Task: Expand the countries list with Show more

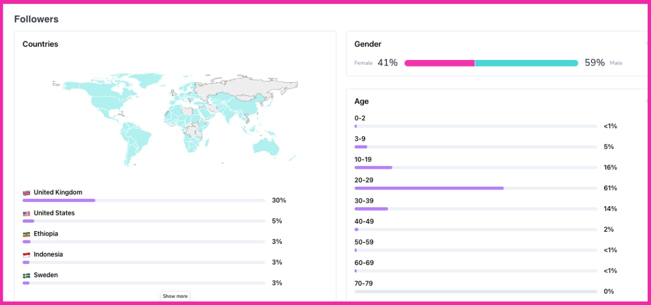Action: (x=175, y=296)
